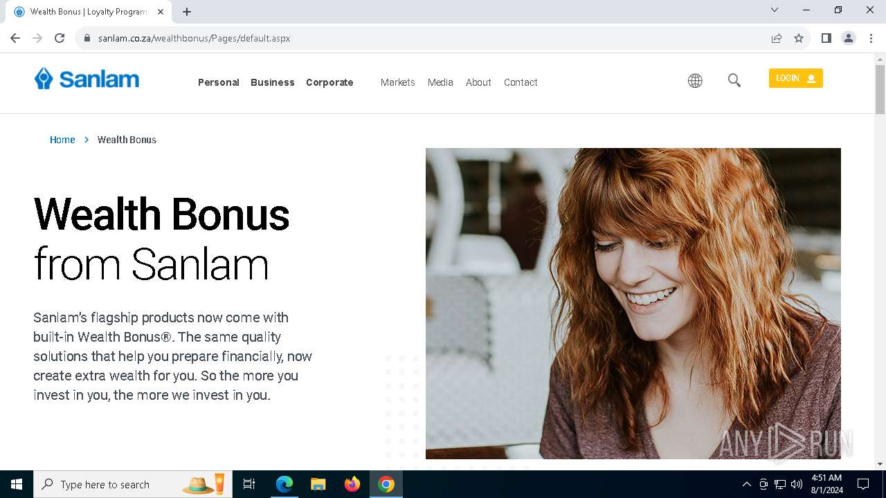This screenshot has width=886, height=498.
Task: Close the Wealth Bonus tab
Action: [x=161, y=12]
